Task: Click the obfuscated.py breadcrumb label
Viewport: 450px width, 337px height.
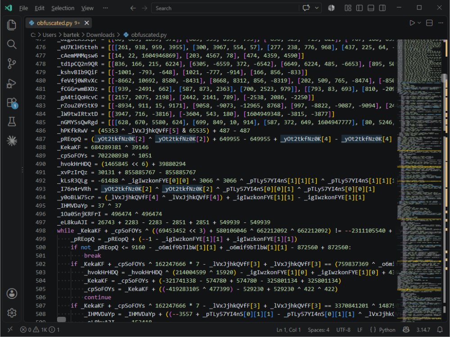Action: (148, 35)
